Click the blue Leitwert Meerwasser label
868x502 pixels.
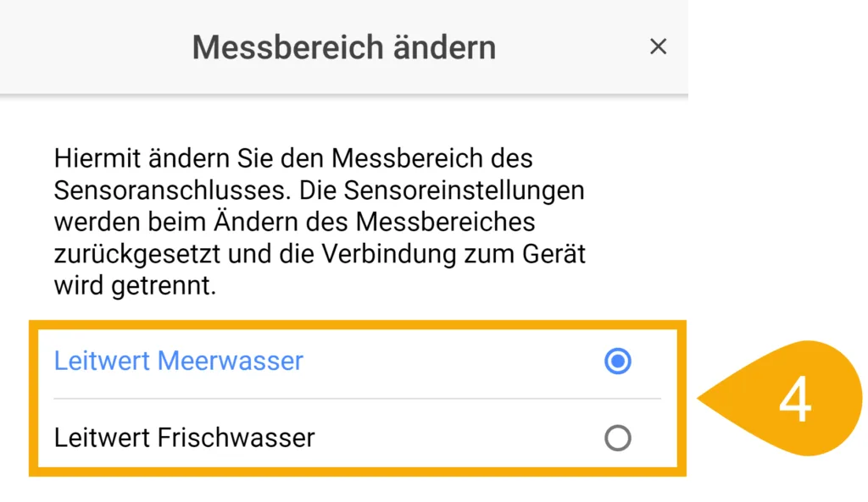[178, 361]
